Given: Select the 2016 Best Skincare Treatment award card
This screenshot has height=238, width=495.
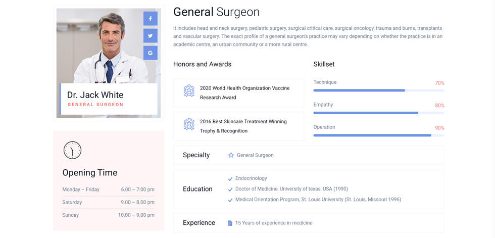Looking at the screenshot, I should [x=238, y=126].
